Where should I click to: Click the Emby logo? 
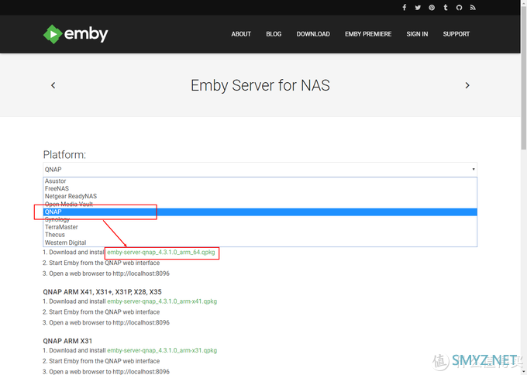coord(76,34)
